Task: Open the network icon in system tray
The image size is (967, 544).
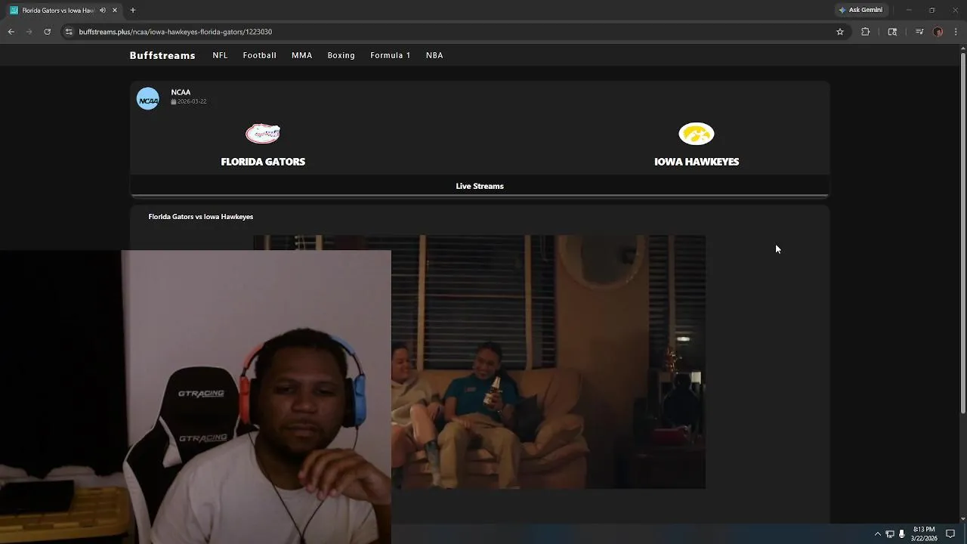Action: (x=890, y=533)
